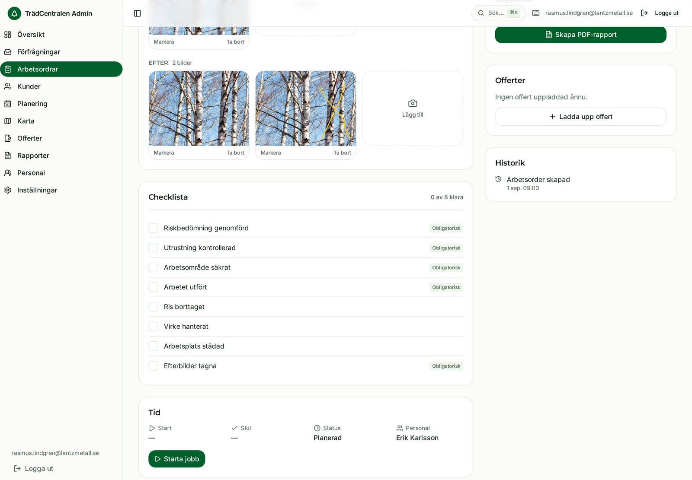Check the Ris borttaget item
This screenshot has height=480, width=692.
154,307
